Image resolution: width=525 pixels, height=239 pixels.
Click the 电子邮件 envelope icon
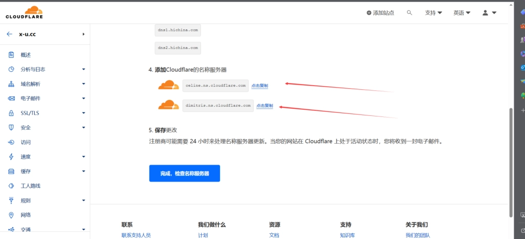(11, 98)
